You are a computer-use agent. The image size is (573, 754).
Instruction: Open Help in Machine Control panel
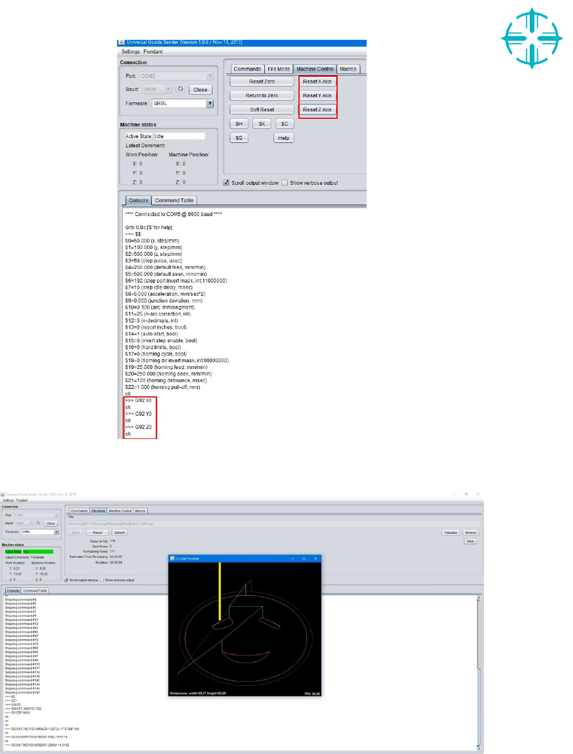[284, 138]
